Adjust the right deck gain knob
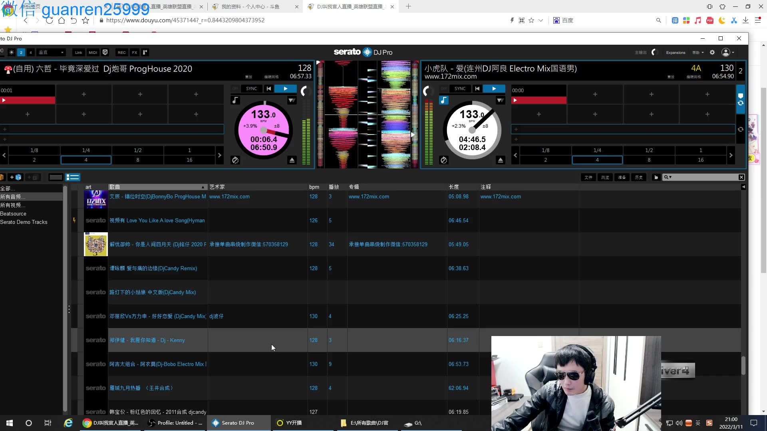This screenshot has height=431, width=767. [x=428, y=91]
